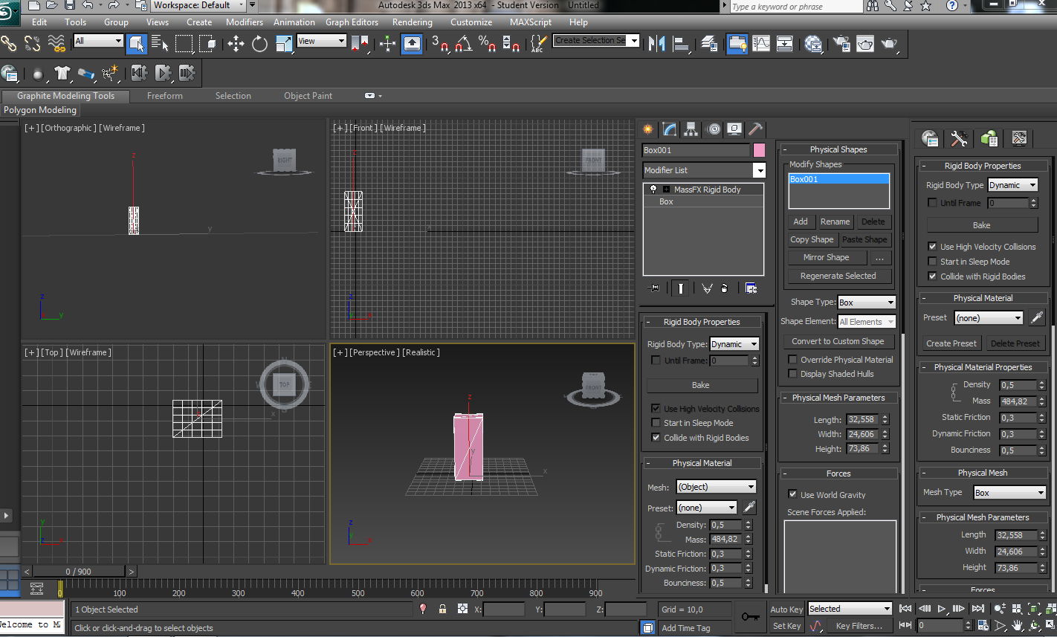Screen dimensions: 1057x637
Task: Uncheck Use World Gravity
Action: point(792,494)
